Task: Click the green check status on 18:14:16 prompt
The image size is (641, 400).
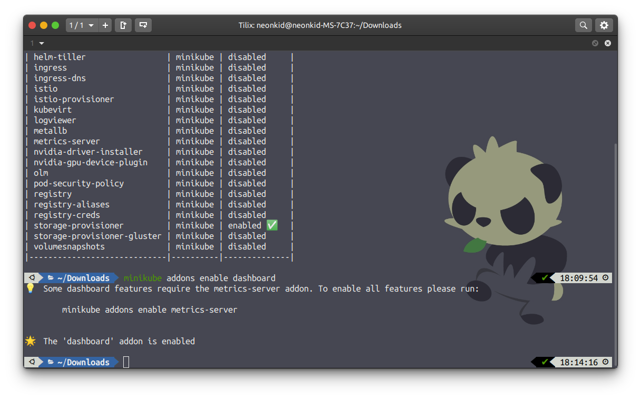Action: [545, 362]
